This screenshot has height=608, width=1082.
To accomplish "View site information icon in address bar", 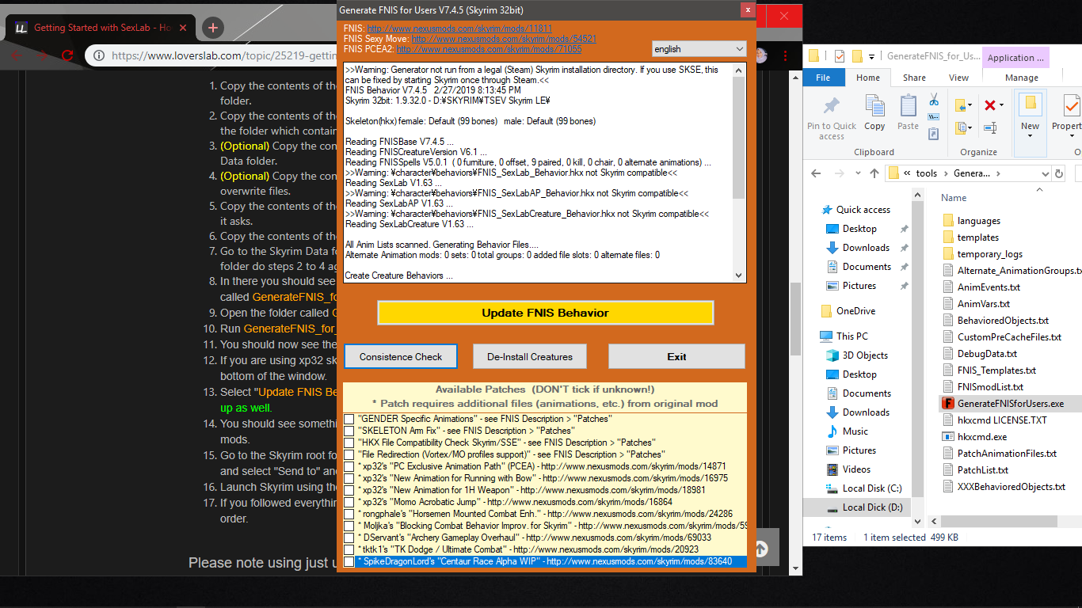I will tap(99, 55).
